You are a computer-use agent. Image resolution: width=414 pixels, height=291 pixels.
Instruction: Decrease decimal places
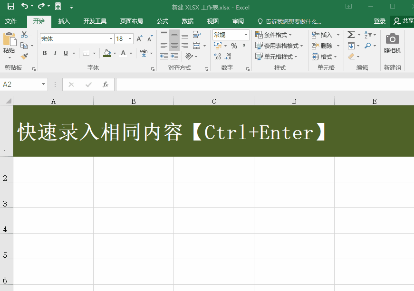[228, 56]
